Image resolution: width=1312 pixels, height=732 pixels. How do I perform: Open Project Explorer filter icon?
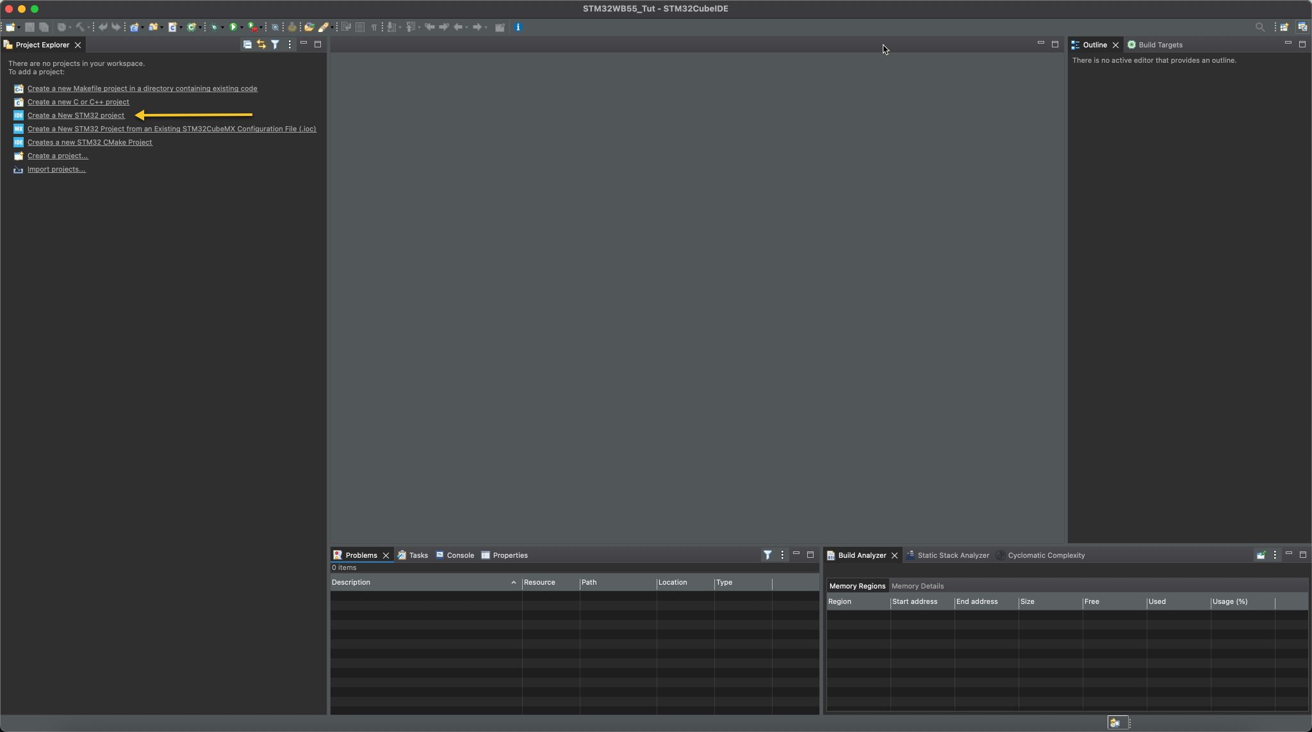(x=275, y=44)
